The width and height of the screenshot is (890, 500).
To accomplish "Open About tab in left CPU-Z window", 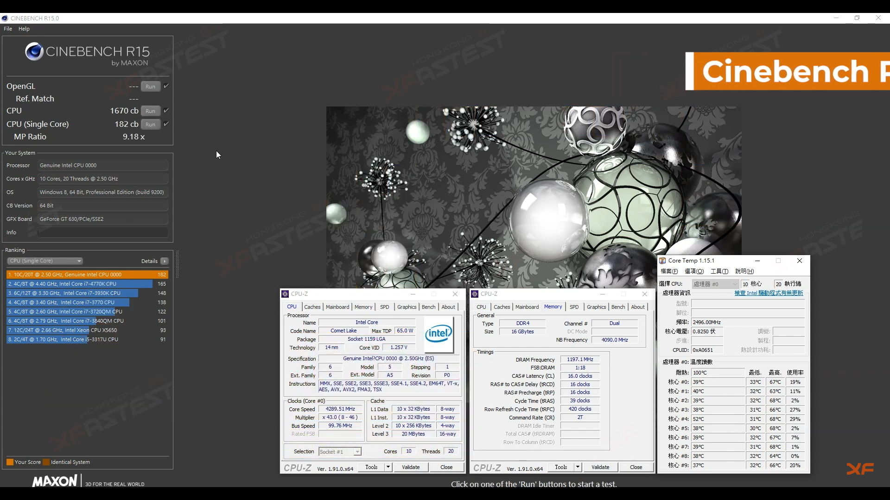I will [448, 307].
